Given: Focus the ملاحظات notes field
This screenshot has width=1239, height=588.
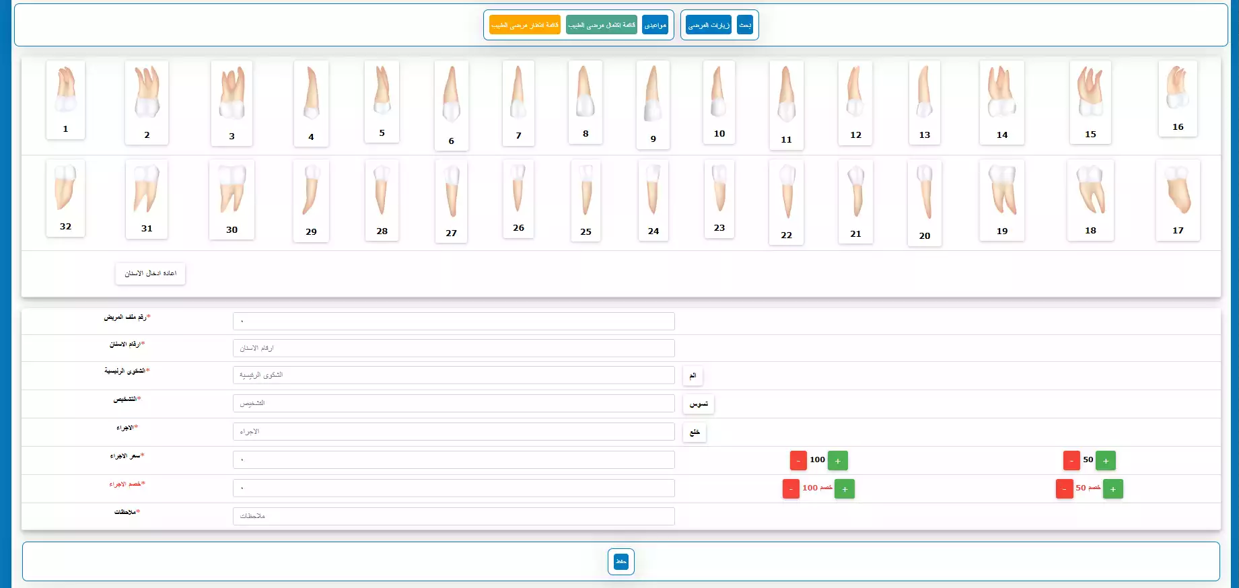Looking at the screenshot, I should [x=454, y=516].
